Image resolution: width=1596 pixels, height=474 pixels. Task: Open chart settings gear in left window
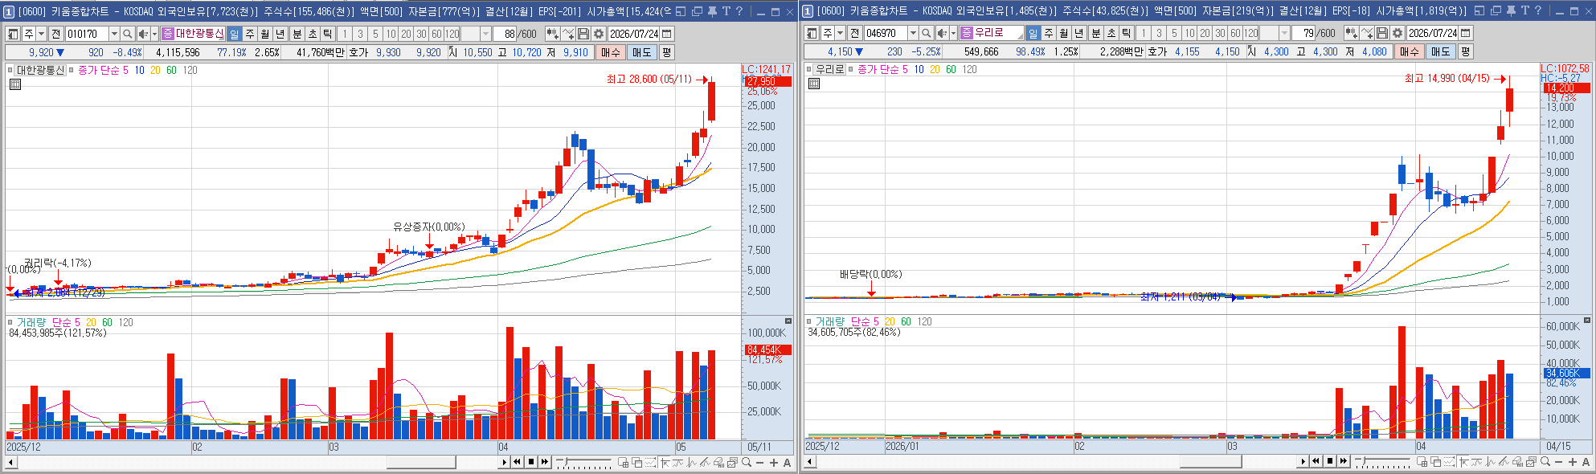coord(599,34)
